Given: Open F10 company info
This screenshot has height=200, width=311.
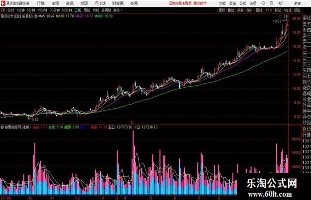Looking at the screenshot, I should point(269,10).
